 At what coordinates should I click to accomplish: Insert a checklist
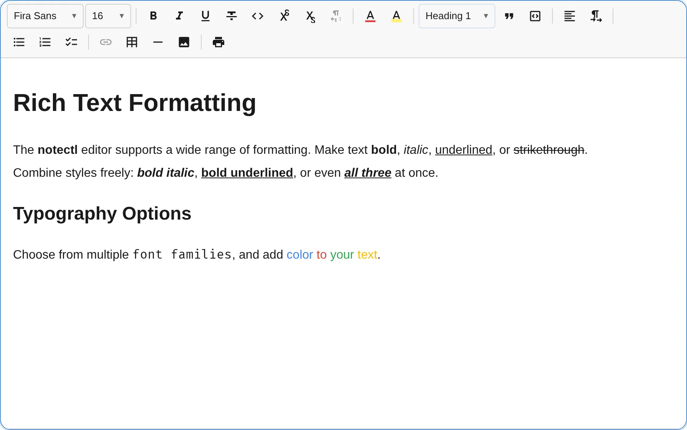(71, 42)
